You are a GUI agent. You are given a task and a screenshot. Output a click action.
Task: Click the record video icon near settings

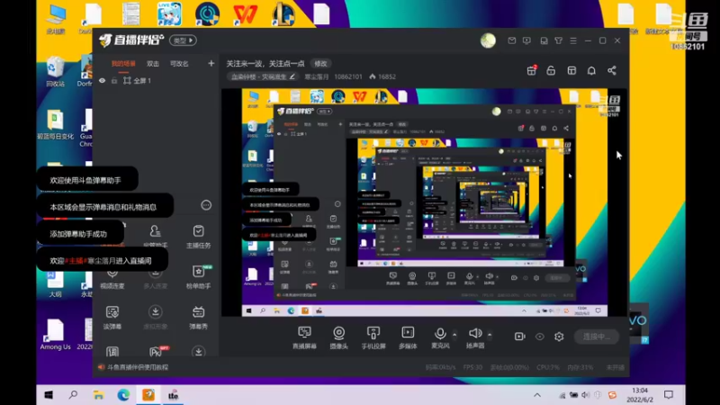click(520, 337)
